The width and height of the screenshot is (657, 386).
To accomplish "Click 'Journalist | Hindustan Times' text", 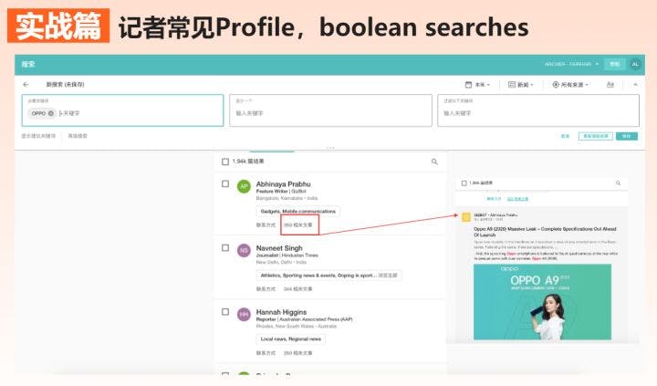I will (x=287, y=256).
